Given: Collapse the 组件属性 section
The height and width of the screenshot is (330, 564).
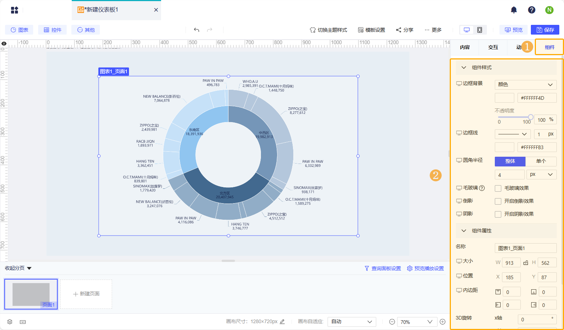Looking at the screenshot, I should coord(464,231).
